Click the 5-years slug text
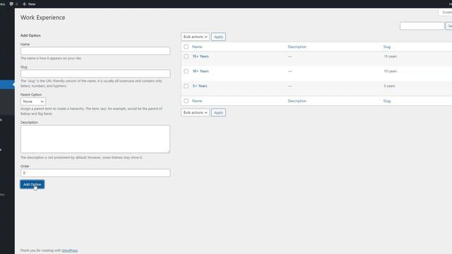The image size is (452, 254). [x=389, y=86]
